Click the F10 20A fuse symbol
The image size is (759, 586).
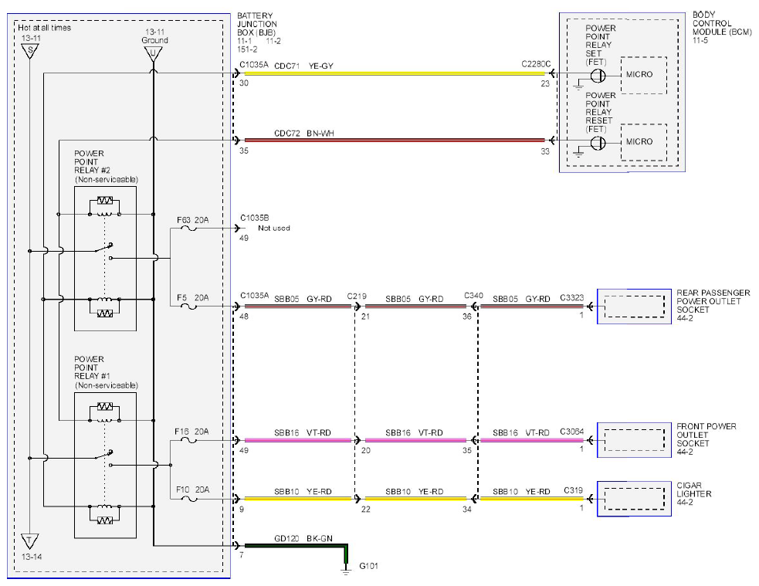(x=188, y=499)
